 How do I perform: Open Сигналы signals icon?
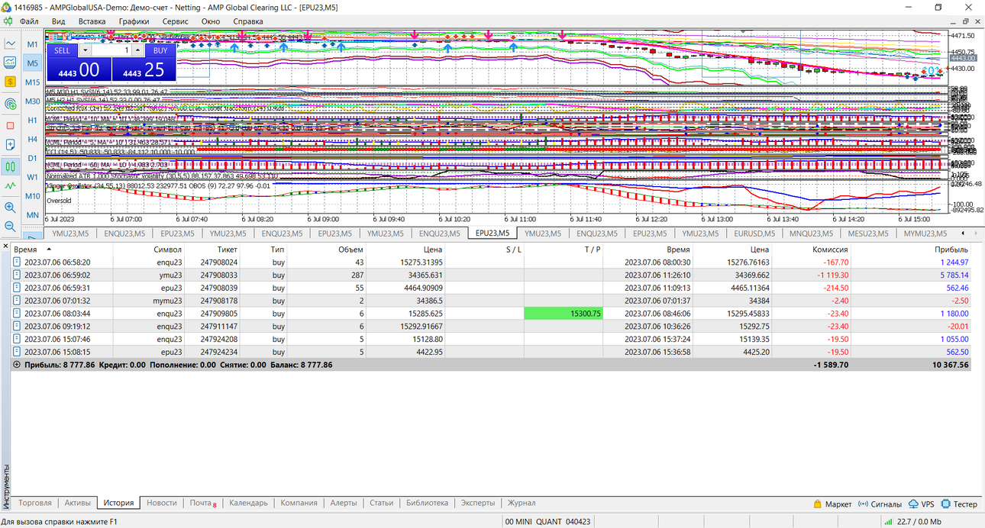tap(864, 504)
